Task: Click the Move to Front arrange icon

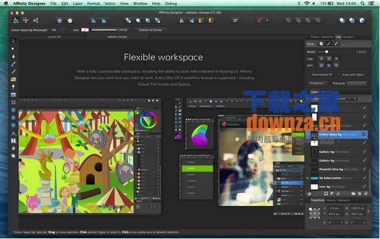Action: point(158,21)
